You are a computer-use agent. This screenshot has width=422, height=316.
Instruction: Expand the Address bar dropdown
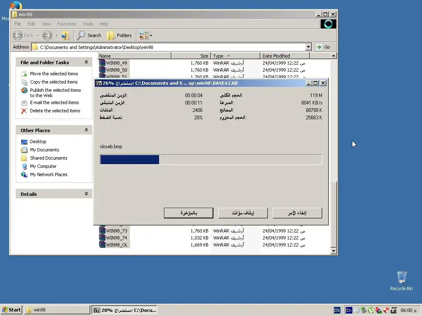(308, 47)
